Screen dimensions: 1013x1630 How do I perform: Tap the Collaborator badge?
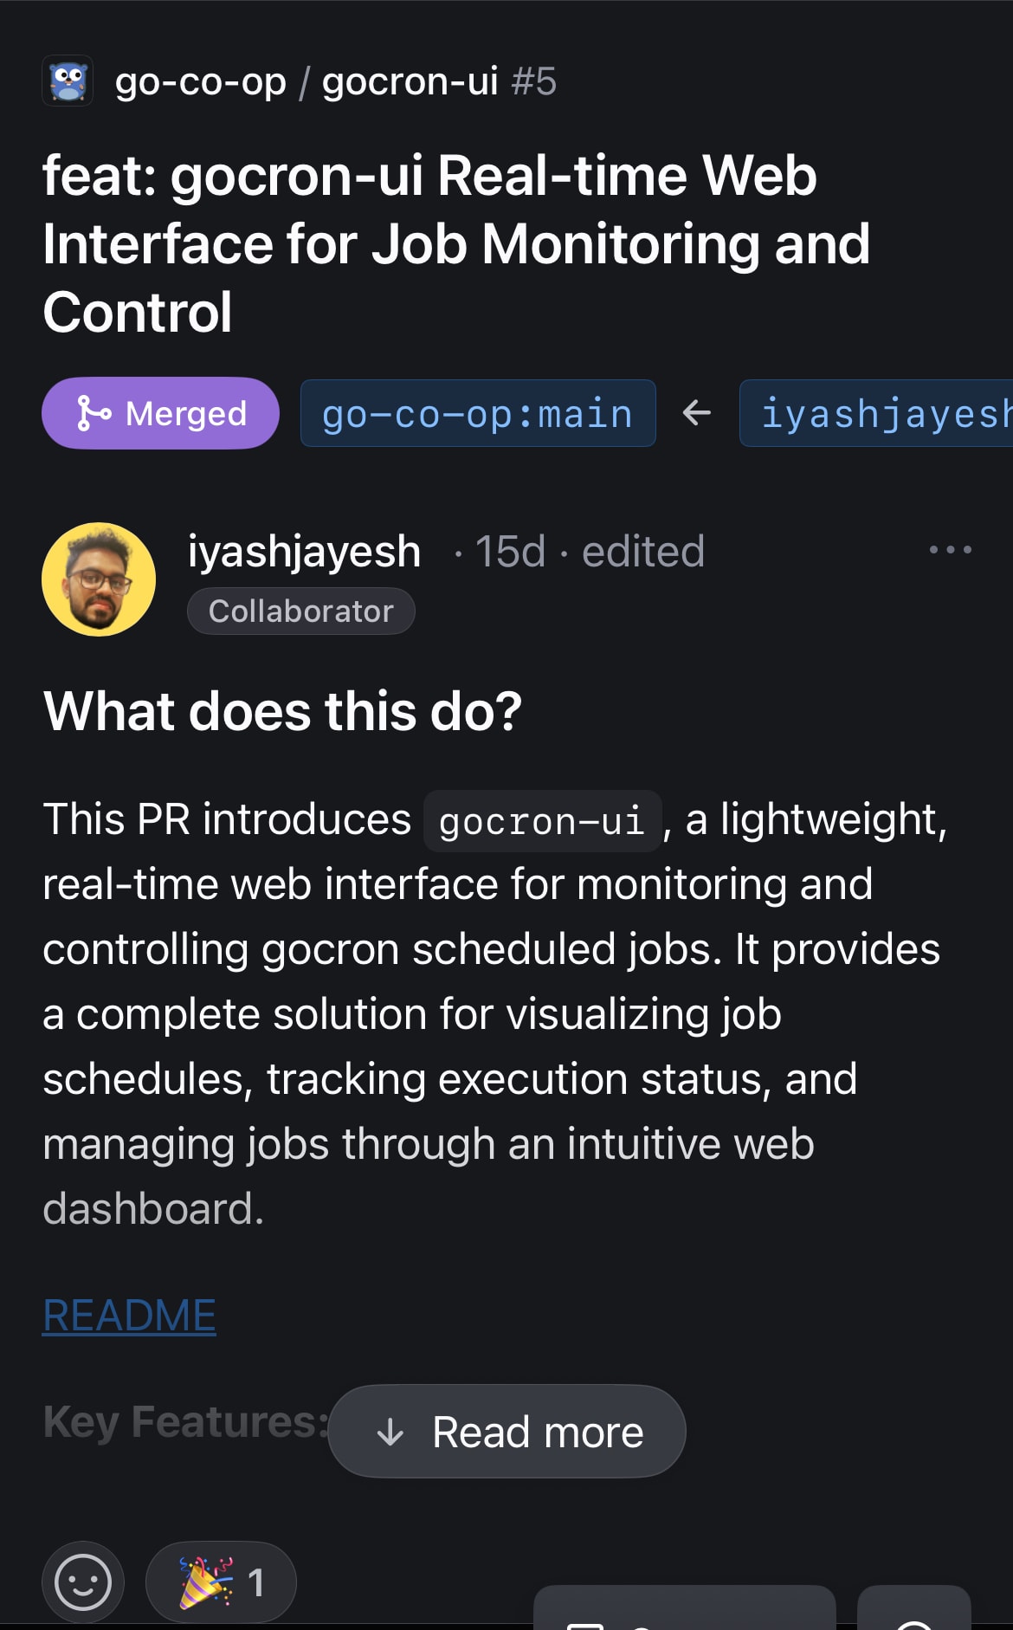coord(300,611)
